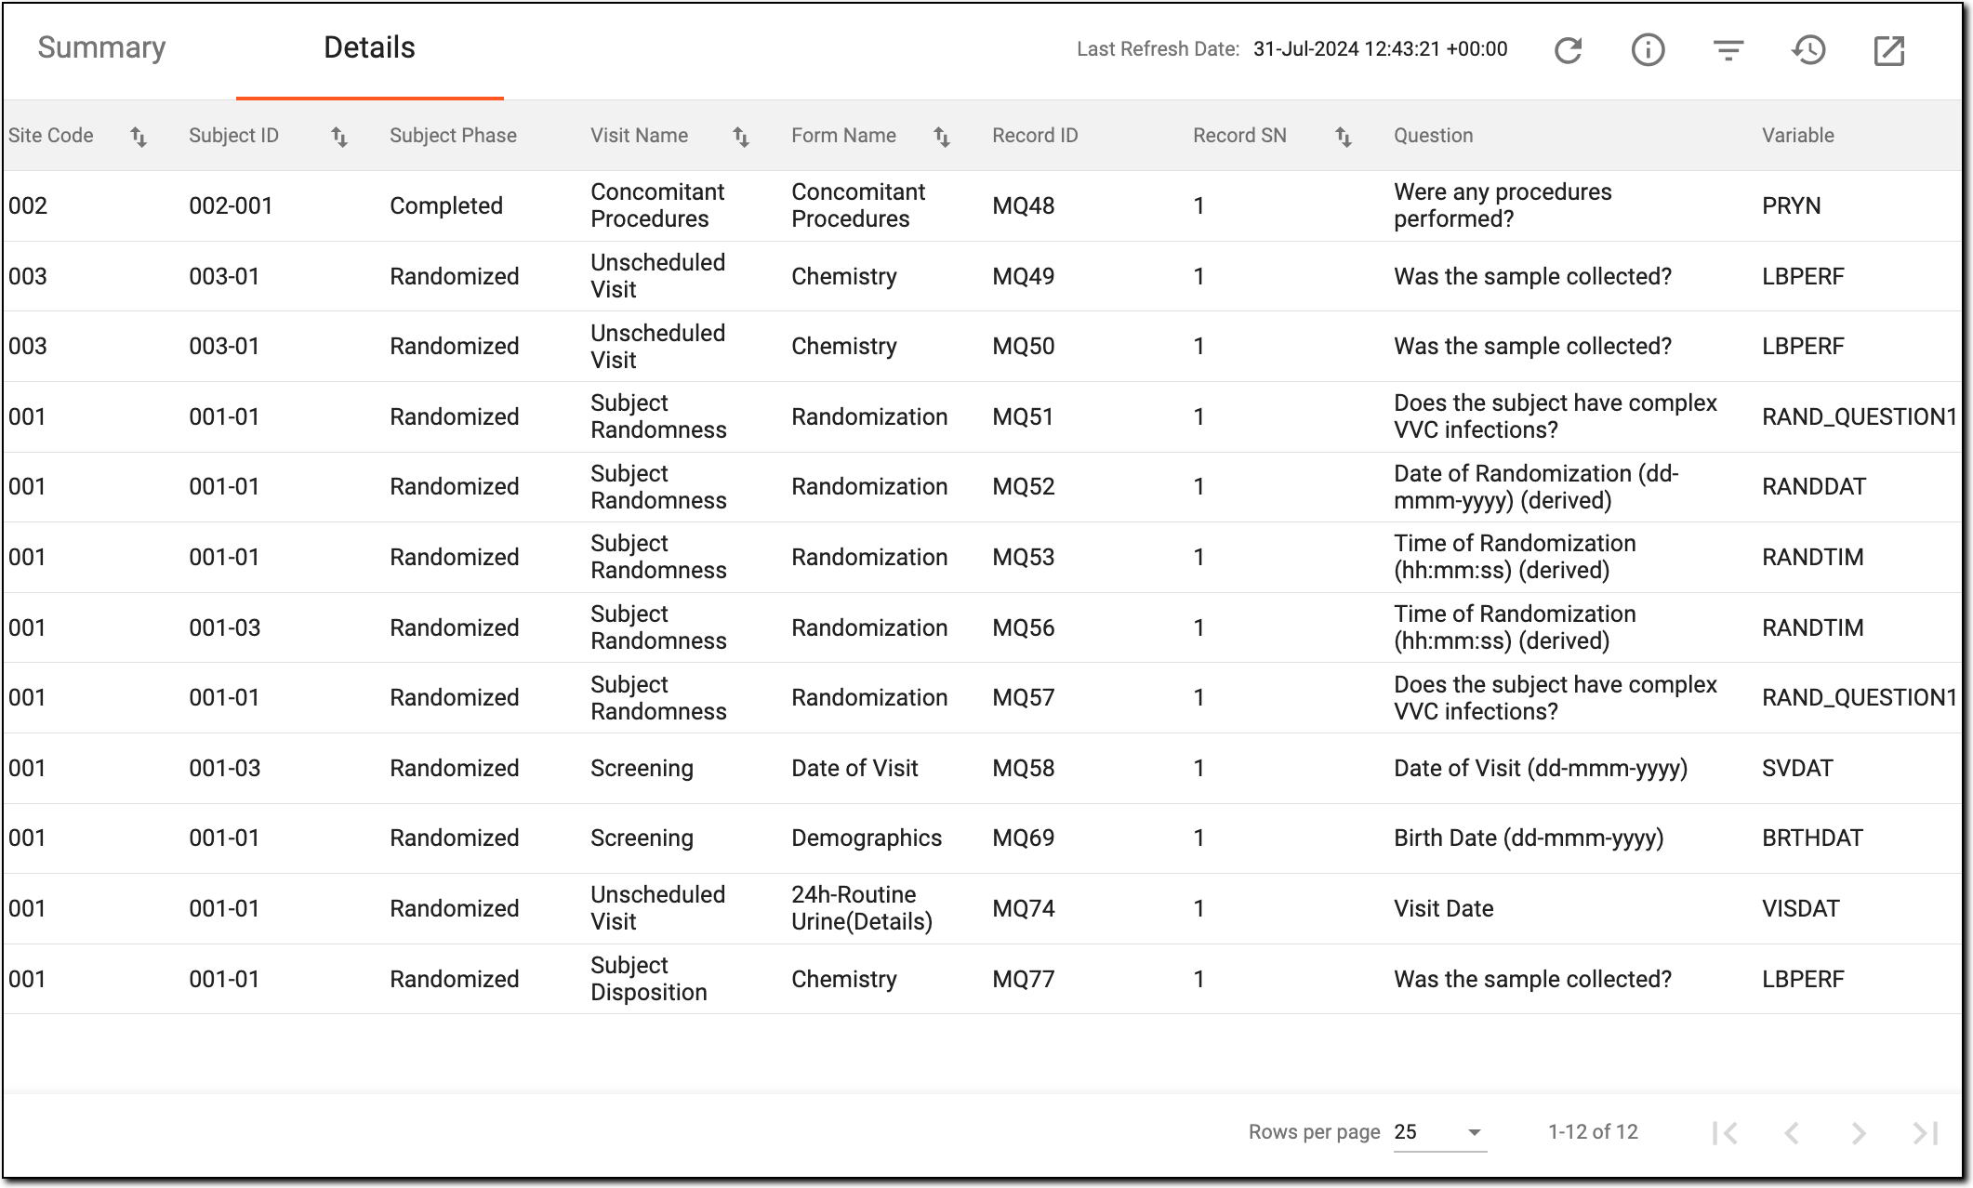Click the Last Refresh Date timestamp
1973x1188 pixels.
pyautogui.click(x=1380, y=49)
